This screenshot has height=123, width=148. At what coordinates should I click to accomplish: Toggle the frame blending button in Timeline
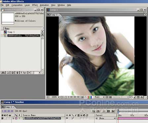tap(108, 111)
